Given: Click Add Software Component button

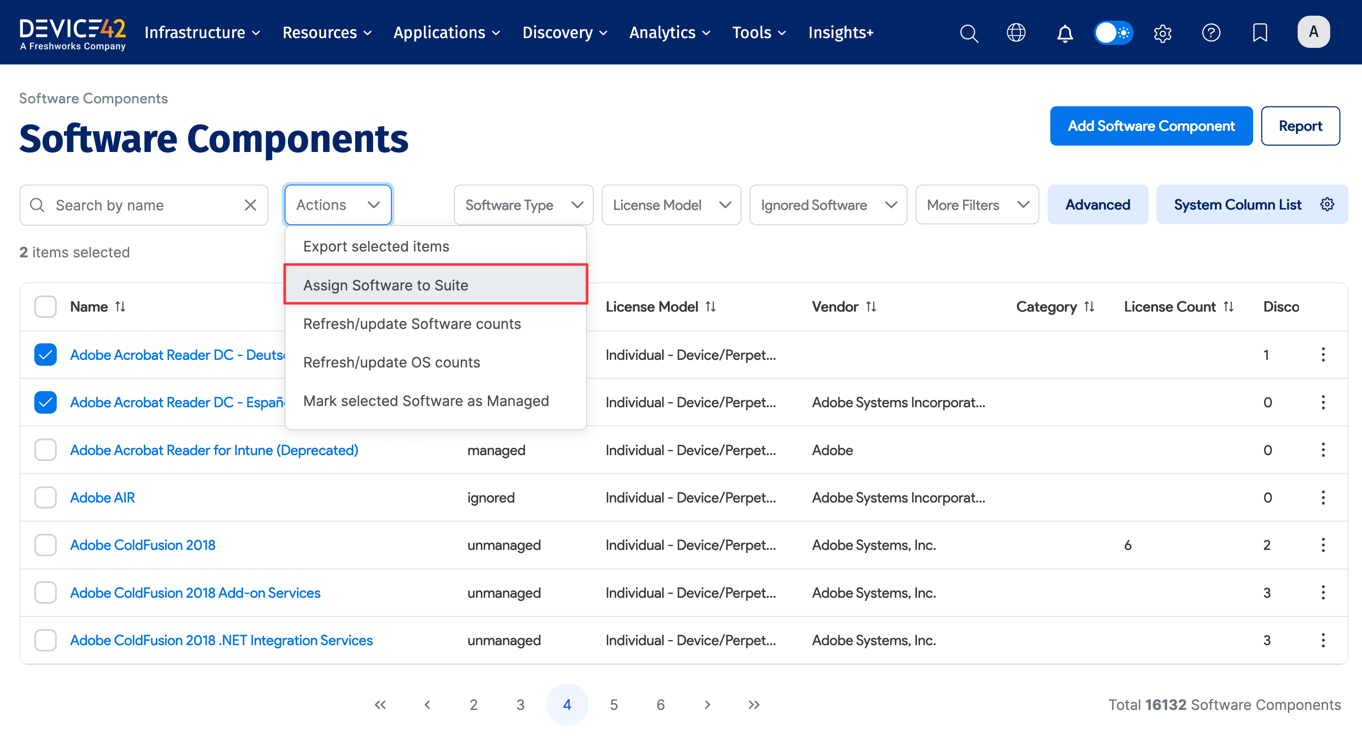Looking at the screenshot, I should [1151, 126].
